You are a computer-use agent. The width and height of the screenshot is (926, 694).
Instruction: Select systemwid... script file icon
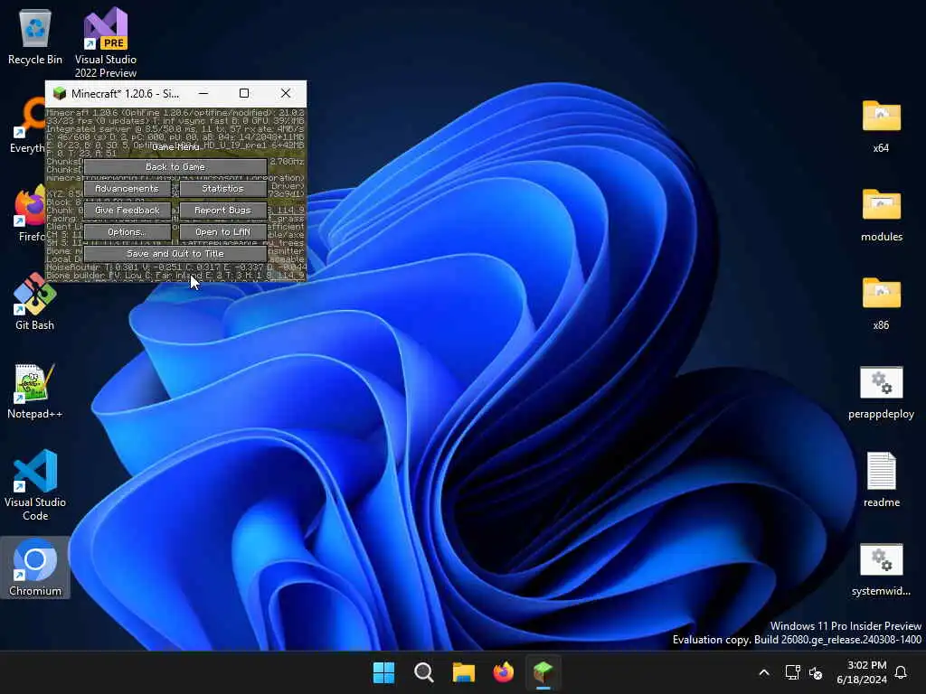[x=881, y=569]
